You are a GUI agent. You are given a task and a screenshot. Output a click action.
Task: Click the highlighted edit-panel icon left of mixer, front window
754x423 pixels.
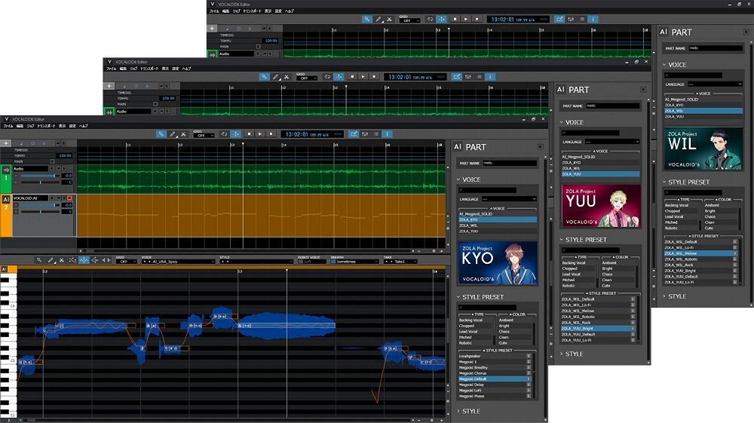(x=354, y=134)
